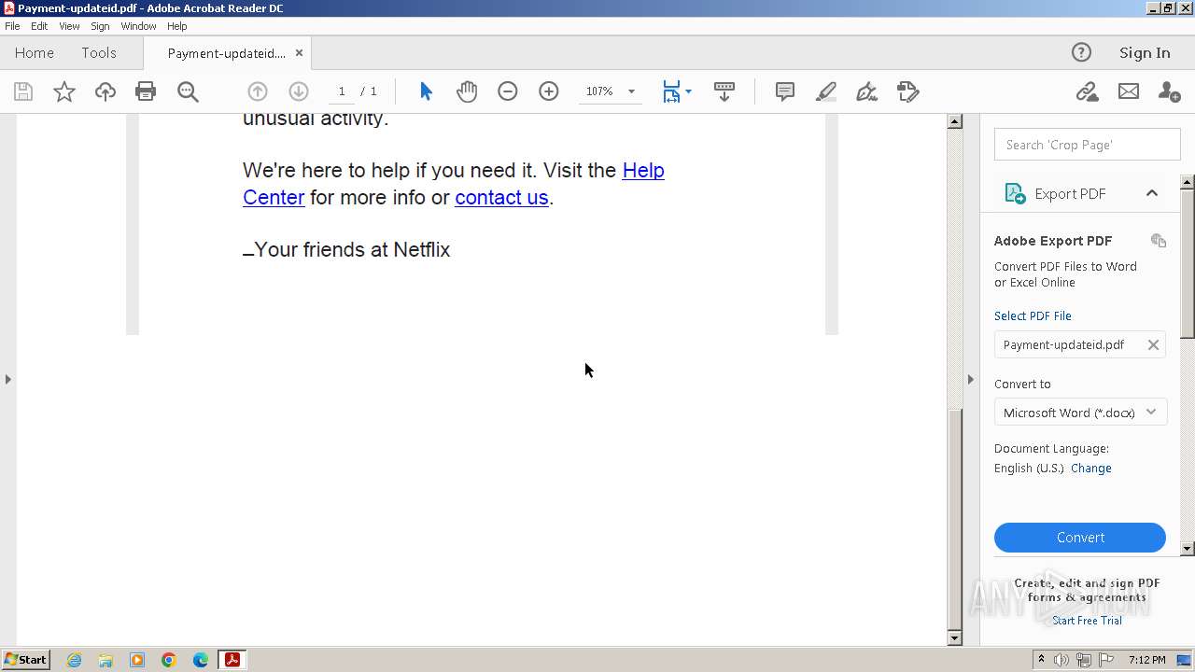Viewport: 1195px width, 672px height.
Task: Click Start Free Trial link
Action: point(1087,621)
